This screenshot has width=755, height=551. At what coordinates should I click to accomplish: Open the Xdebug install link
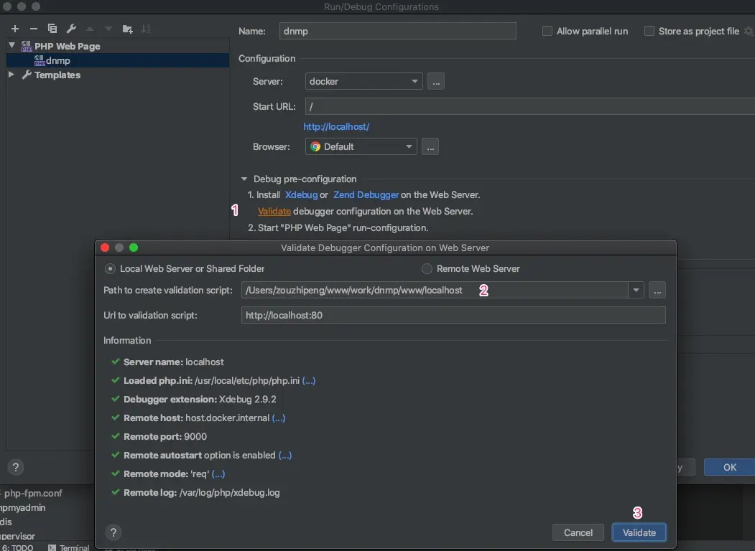point(301,194)
